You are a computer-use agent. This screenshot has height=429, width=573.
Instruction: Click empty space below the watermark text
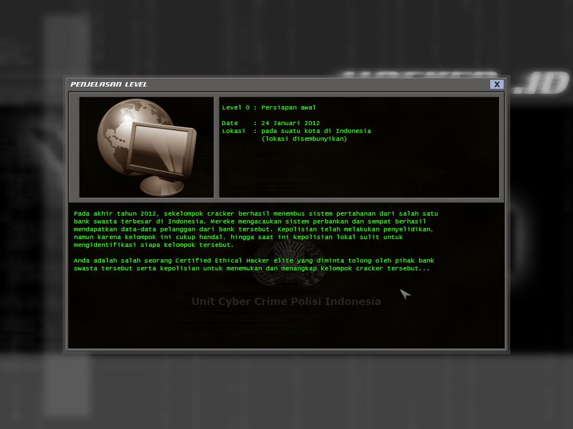pyautogui.click(x=286, y=330)
